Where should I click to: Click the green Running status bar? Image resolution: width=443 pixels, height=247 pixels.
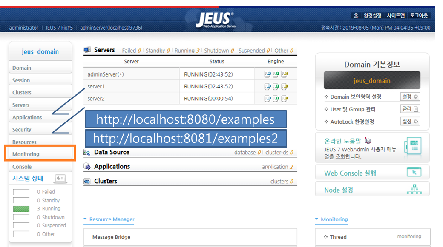21,209
